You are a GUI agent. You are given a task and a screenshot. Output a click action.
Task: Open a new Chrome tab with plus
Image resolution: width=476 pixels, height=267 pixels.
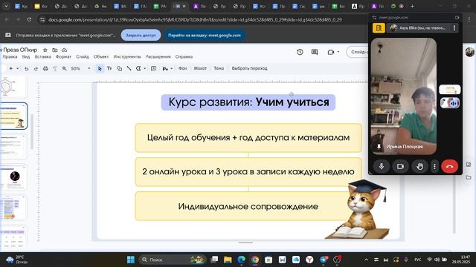(412, 6)
